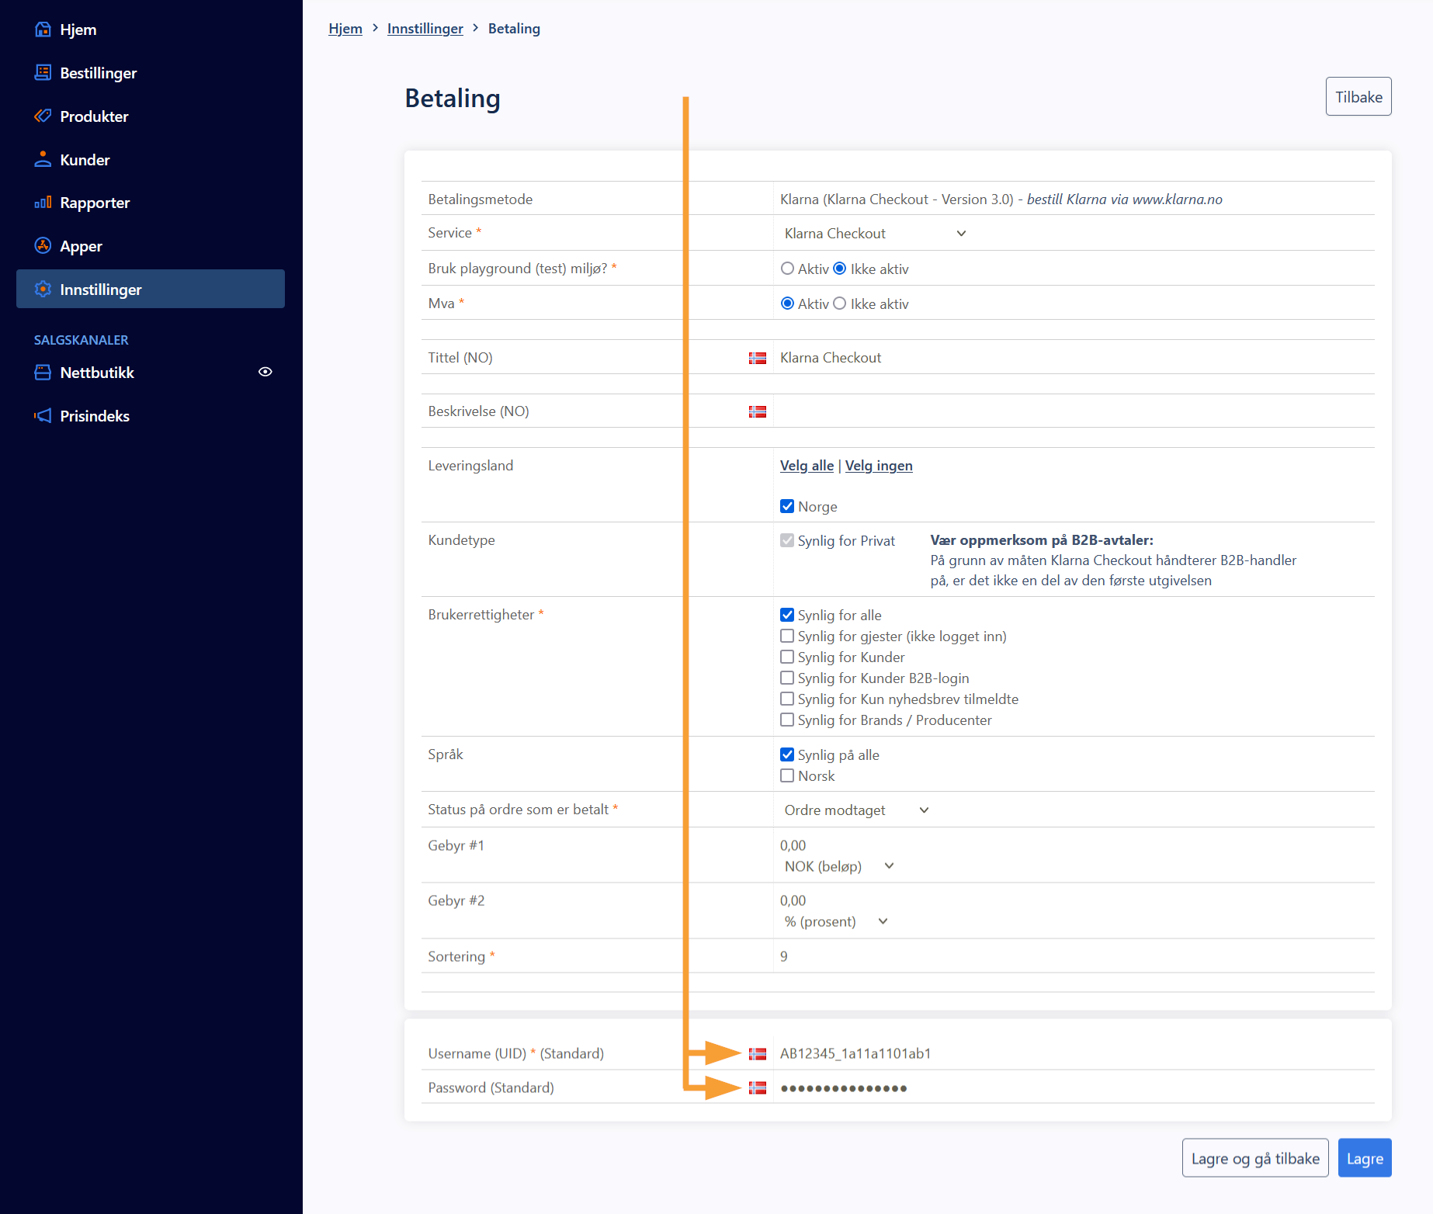This screenshot has width=1433, height=1214.
Task: Toggle Synlig for alle checkbox
Action: pos(787,615)
